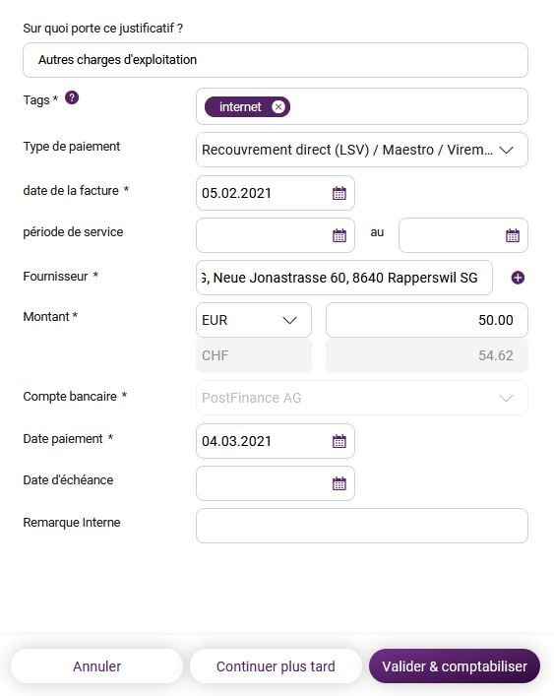Add a new Fournisseur with plus icon

click(x=518, y=278)
